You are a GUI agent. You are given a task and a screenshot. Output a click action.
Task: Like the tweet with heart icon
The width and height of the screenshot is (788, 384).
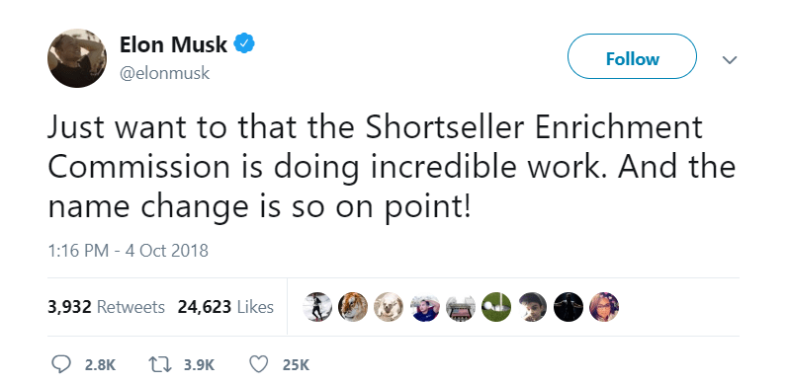(x=259, y=364)
